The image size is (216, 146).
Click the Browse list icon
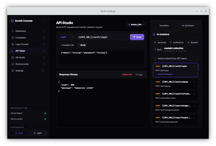tap(188, 42)
